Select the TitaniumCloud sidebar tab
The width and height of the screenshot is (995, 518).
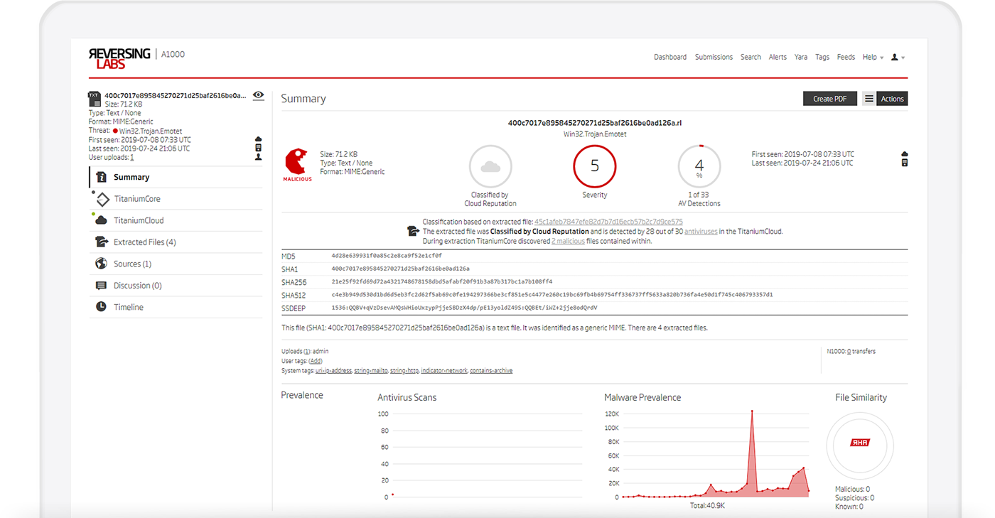coord(176,220)
